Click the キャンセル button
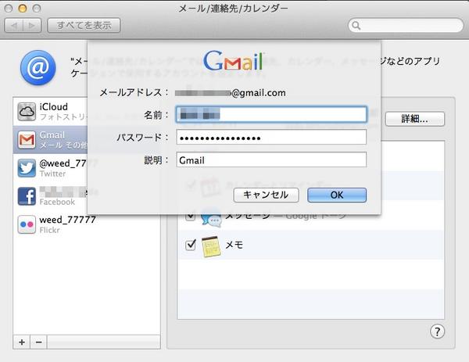 [266, 195]
